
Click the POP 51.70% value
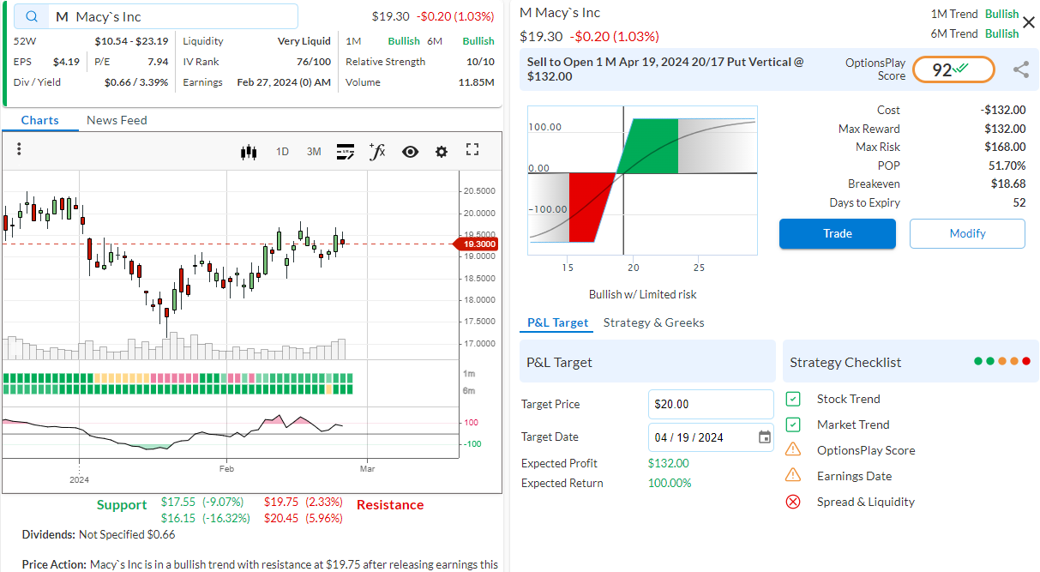[1007, 166]
